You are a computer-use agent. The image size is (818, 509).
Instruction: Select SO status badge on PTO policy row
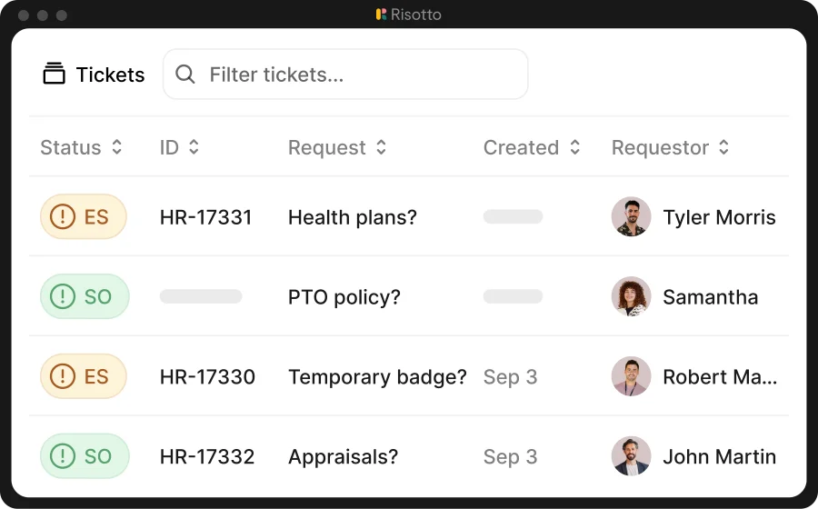tap(85, 296)
